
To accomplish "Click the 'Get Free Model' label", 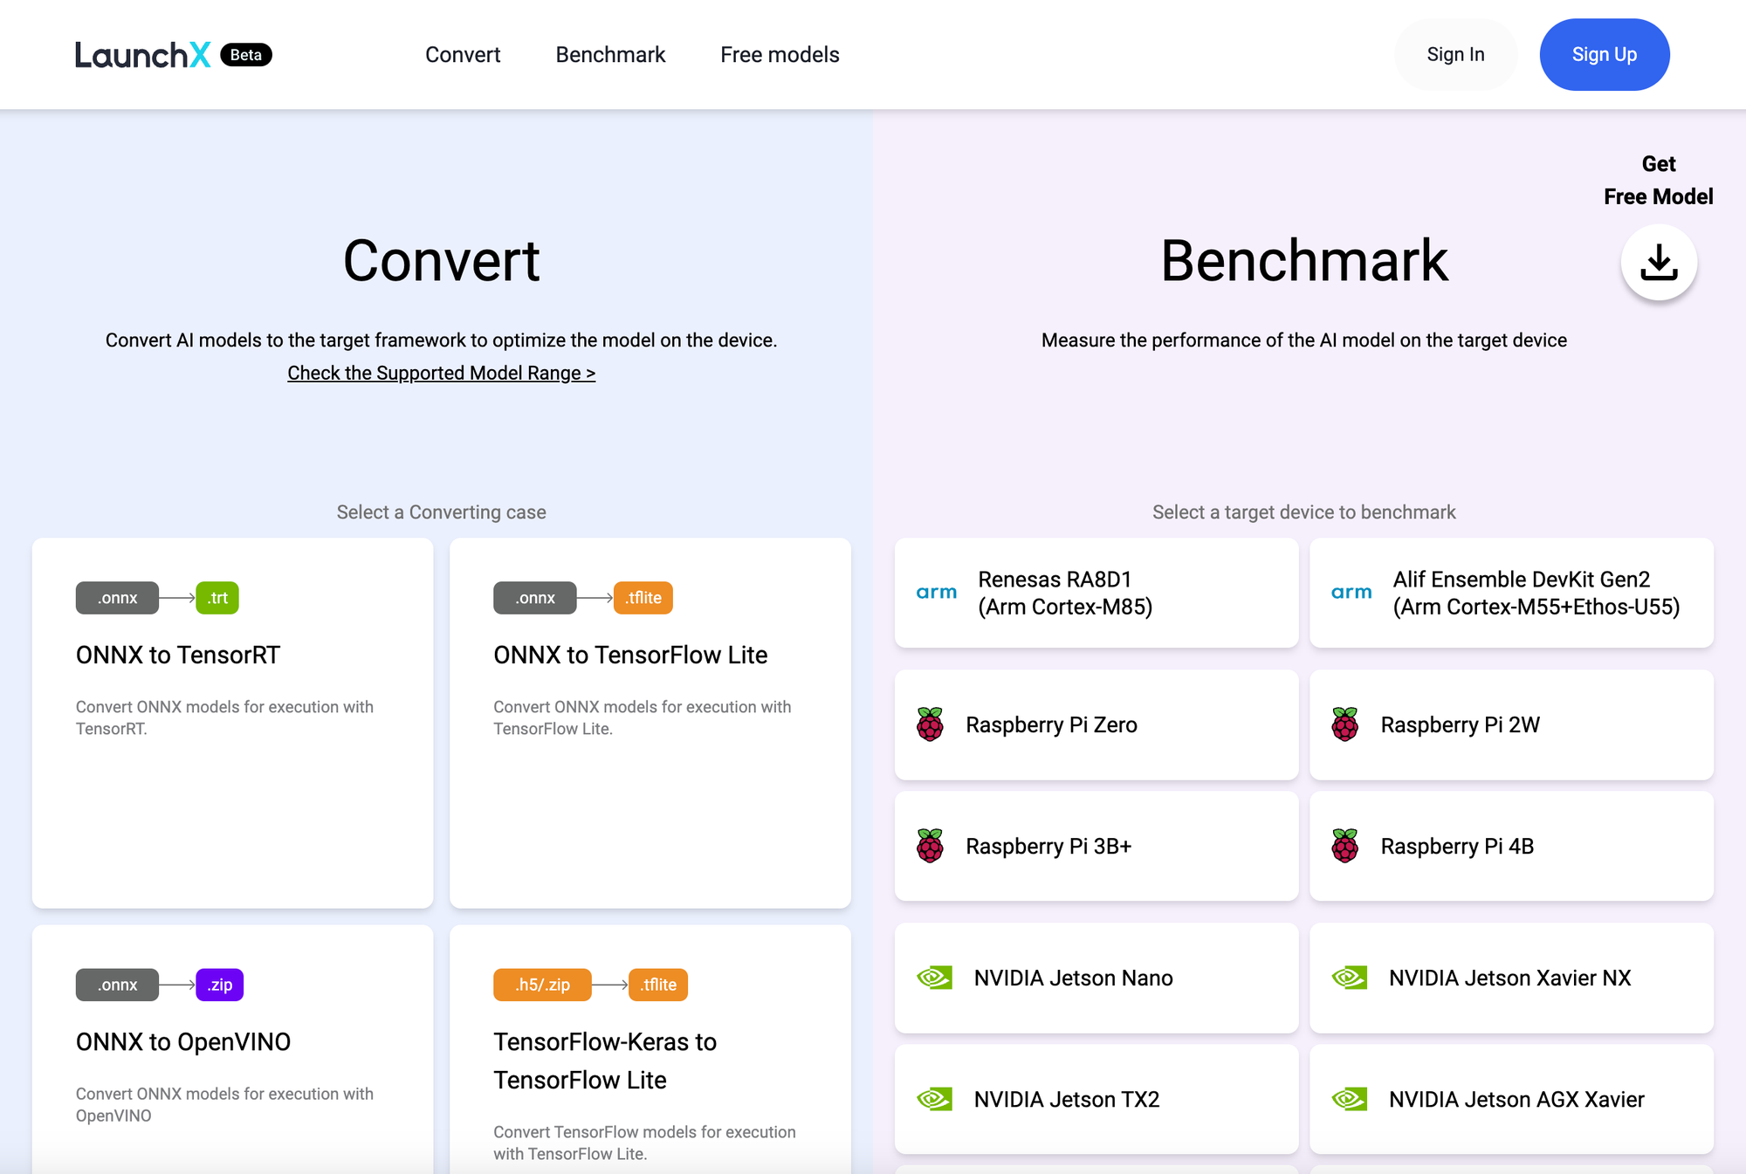I will click(x=1659, y=180).
